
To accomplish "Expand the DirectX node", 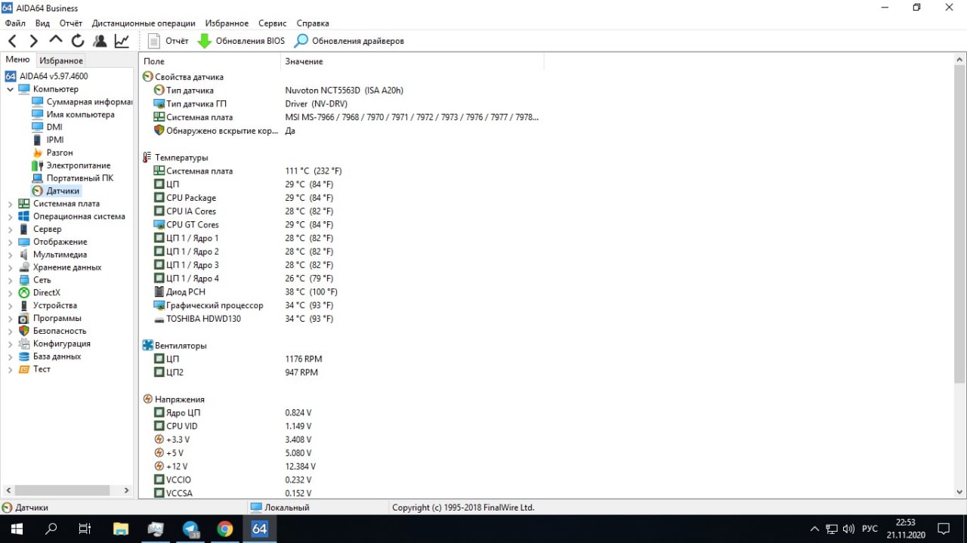I will pos(11,293).
